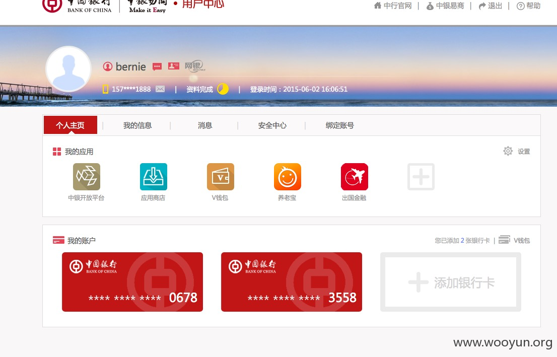The width and height of the screenshot is (557, 357).
Task: Click the V钱包 card stack icon in 我的账户
Action: 504,239
